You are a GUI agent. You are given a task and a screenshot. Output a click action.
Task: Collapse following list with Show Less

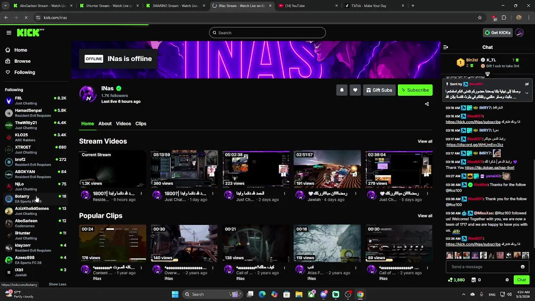(57, 284)
